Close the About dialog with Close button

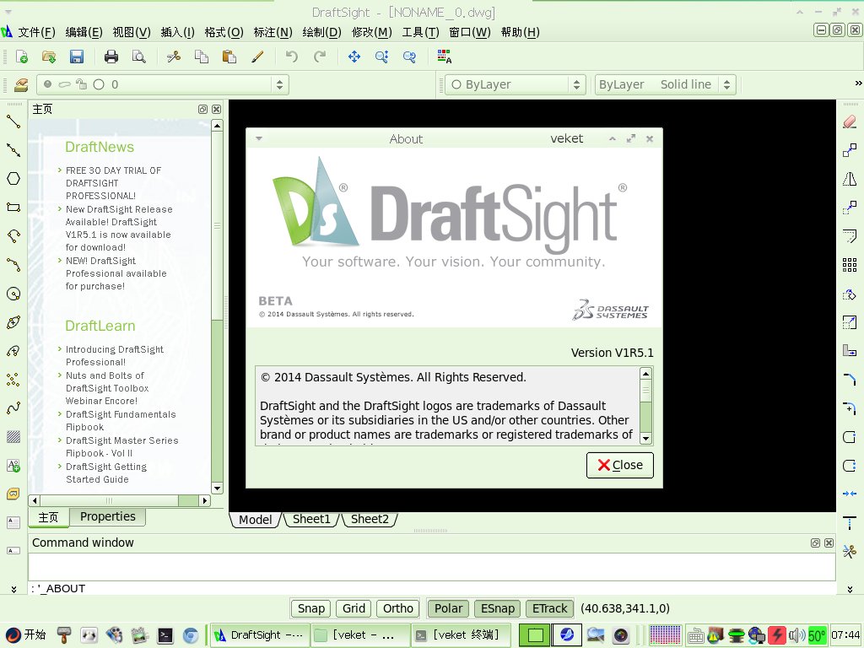point(620,465)
